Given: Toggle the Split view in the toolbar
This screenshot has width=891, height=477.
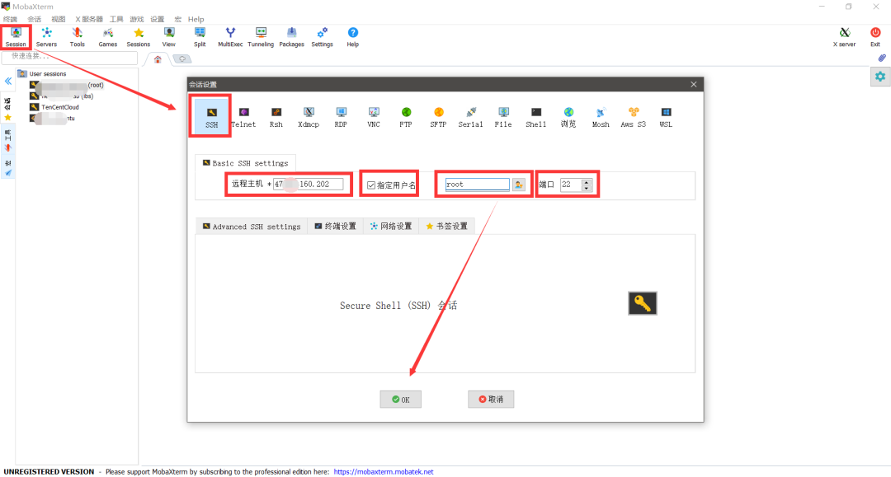Looking at the screenshot, I should point(199,35).
